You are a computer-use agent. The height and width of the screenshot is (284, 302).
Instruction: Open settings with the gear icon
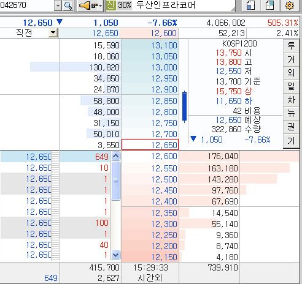(x=290, y=6)
